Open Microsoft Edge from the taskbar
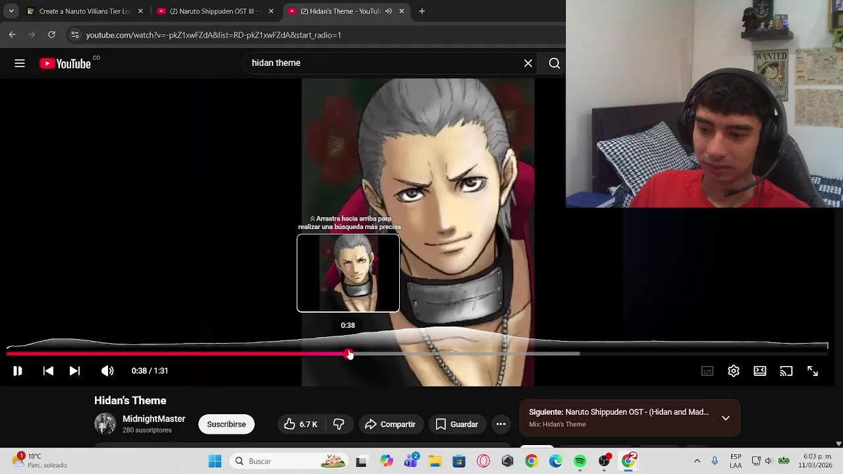Screen dimensions: 843x474 point(556,461)
